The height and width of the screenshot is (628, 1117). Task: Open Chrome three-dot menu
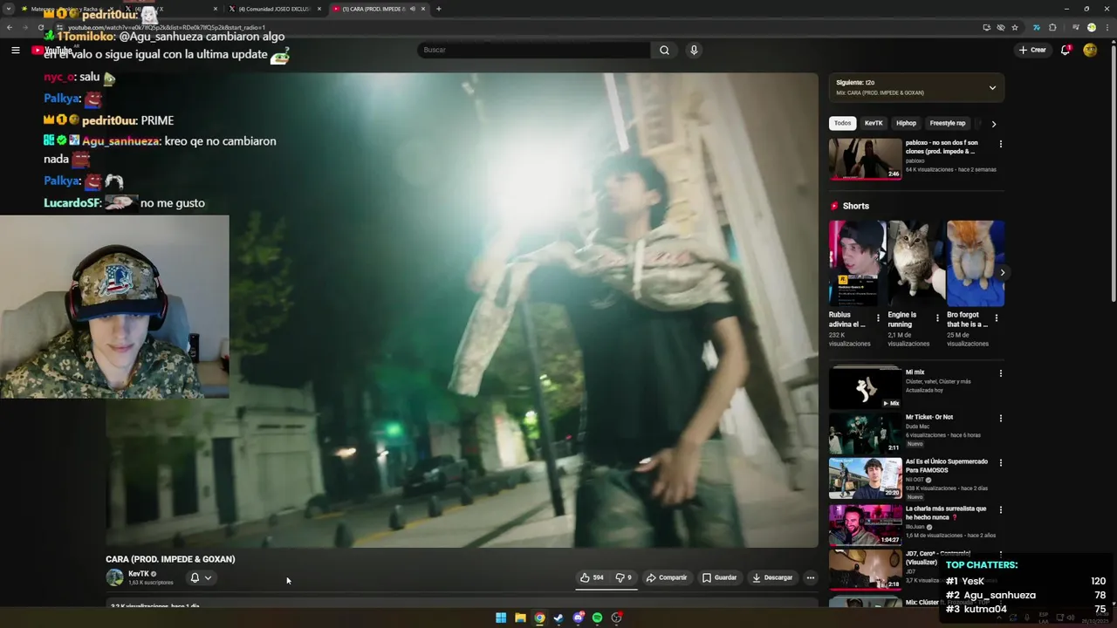tap(1106, 28)
